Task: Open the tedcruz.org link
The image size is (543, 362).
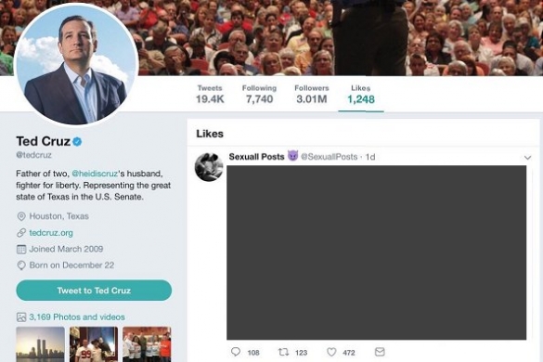Action: [51, 233]
